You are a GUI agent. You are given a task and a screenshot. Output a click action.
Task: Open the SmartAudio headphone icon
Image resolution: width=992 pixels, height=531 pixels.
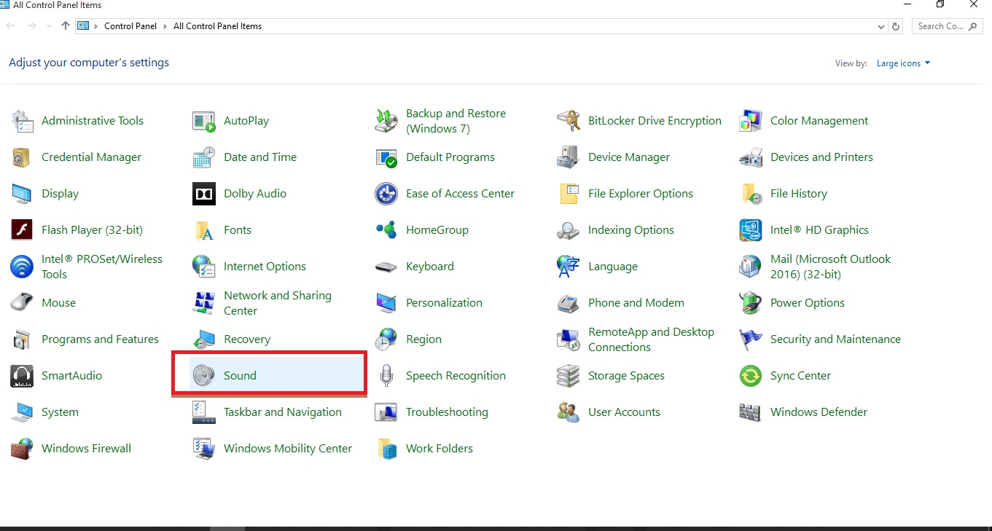(x=23, y=376)
